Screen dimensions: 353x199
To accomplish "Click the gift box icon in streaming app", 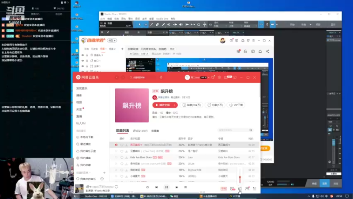I will [x=238, y=51].
